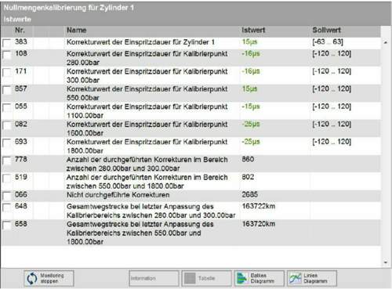Click the scroll up arrow
The width and height of the screenshot is (392, 289).
(x=386, y=42)
